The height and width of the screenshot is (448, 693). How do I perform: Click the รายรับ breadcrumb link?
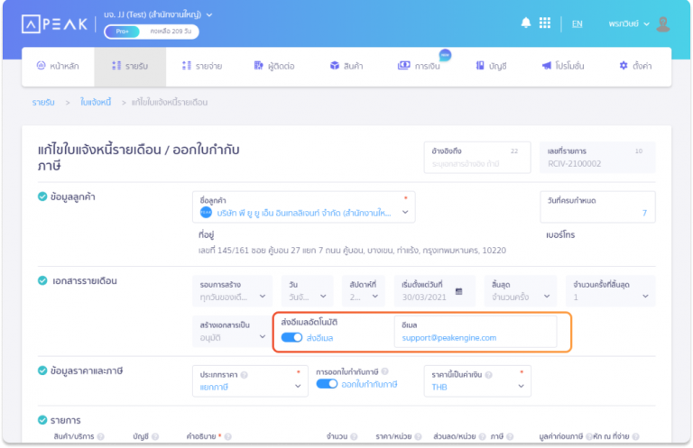[43, 103]
